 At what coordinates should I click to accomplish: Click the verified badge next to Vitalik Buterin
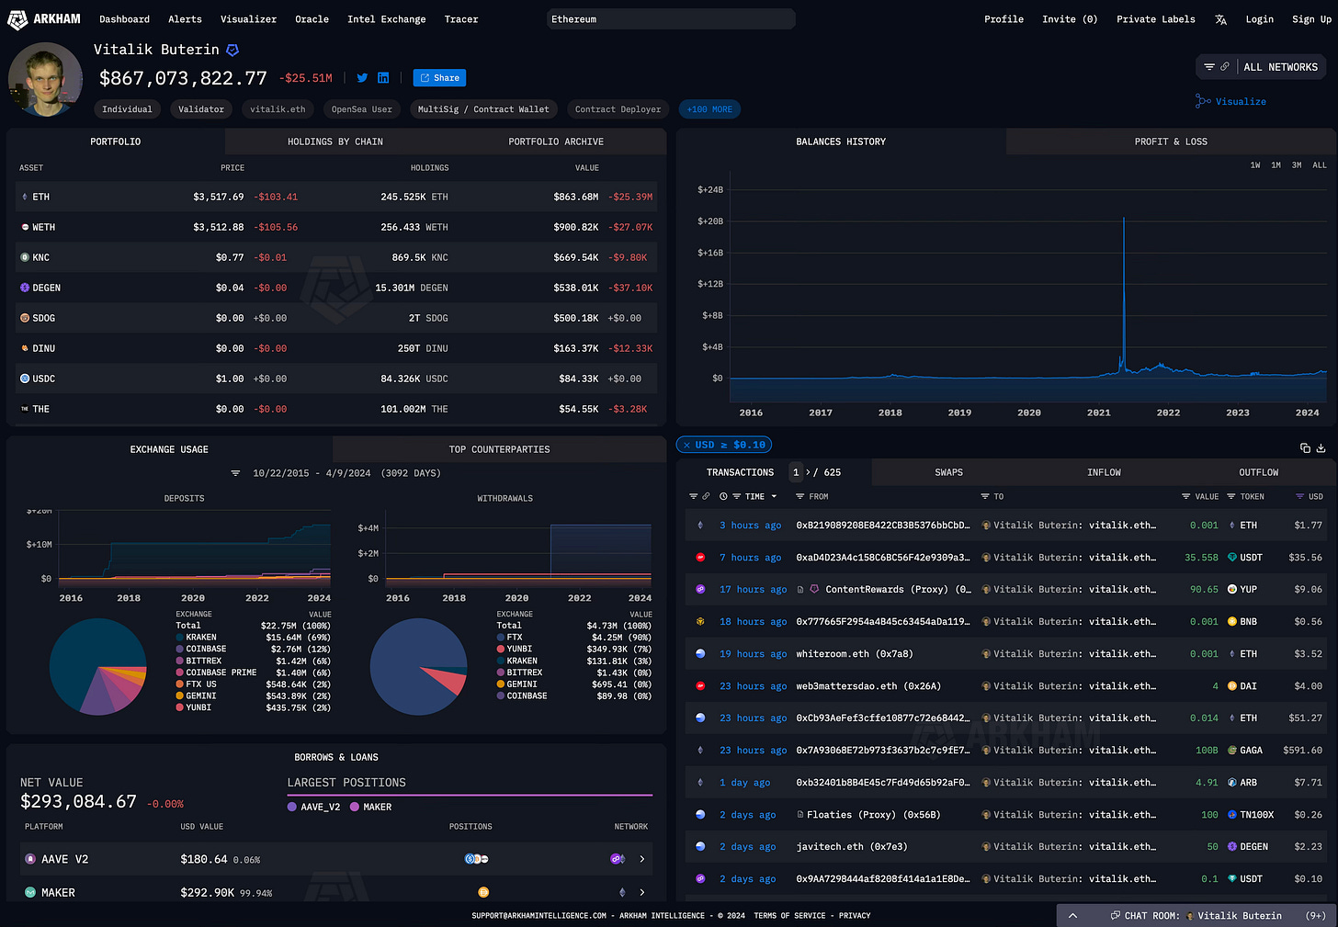(232, 50)
